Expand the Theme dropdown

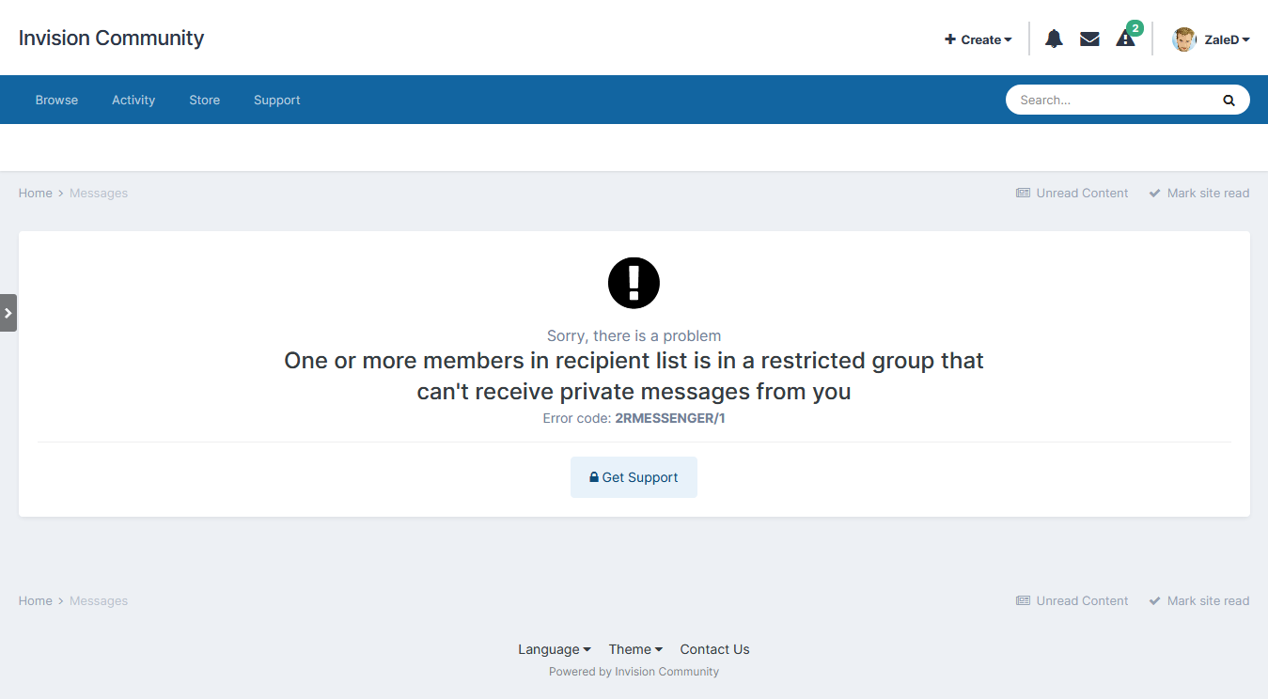[x=635, y=649]
